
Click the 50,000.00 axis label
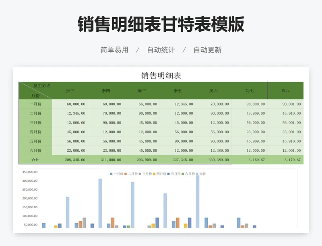tap(31, 225)
